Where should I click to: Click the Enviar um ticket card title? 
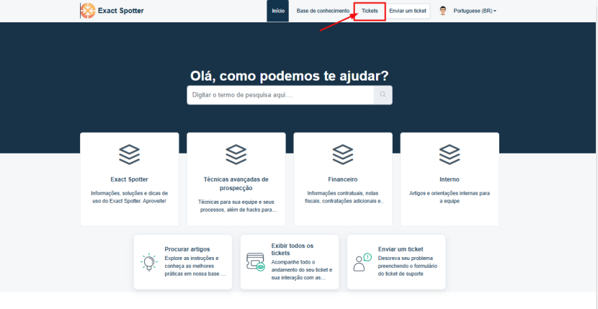401,249
